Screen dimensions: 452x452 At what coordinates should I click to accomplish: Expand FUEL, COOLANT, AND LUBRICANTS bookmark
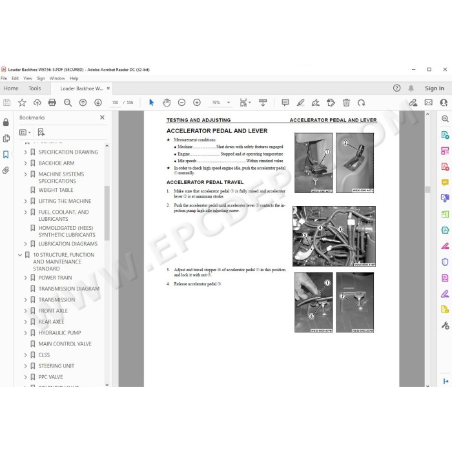pyautogui.click(x=25, y=212)
